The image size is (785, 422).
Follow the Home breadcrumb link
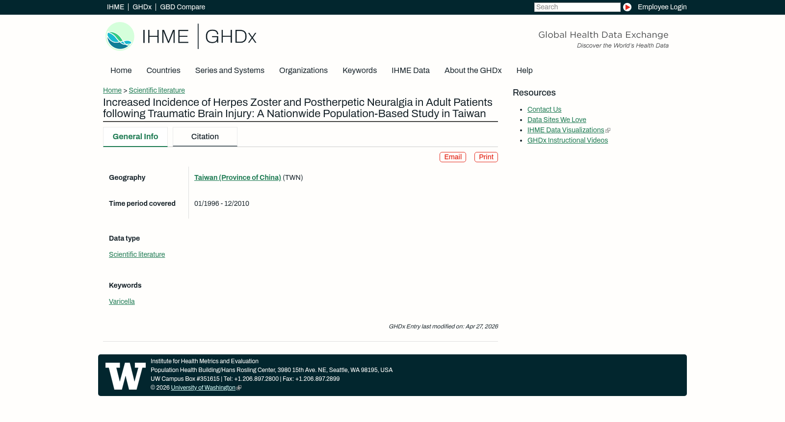(112, 90)
